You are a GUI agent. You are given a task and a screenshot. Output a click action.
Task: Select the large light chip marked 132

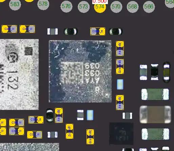pyautogui.click(x=19, y=74)
